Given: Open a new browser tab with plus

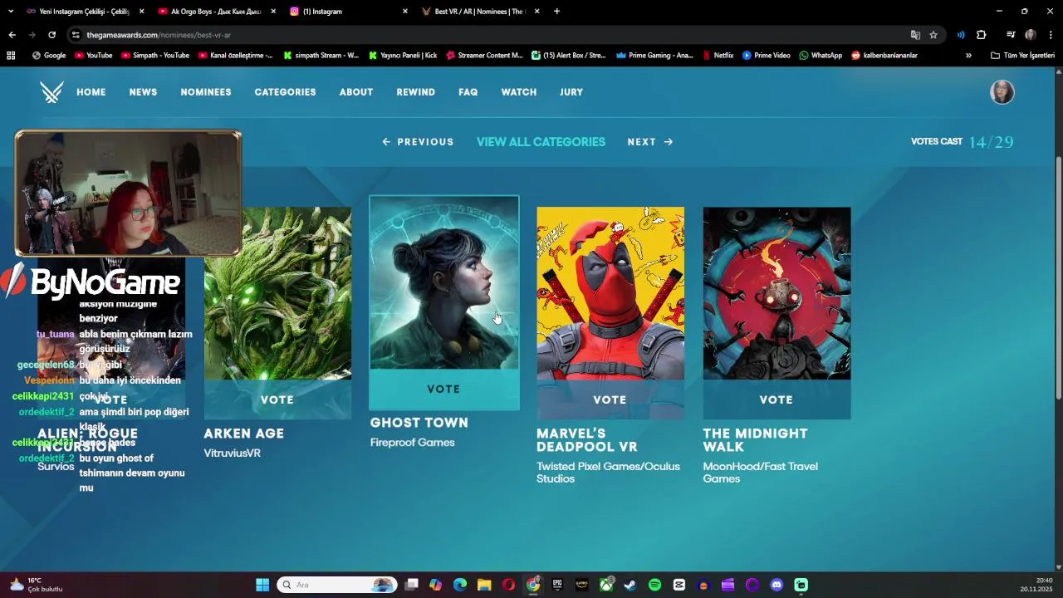Looking at the screenshot, I should click(556, 12).
